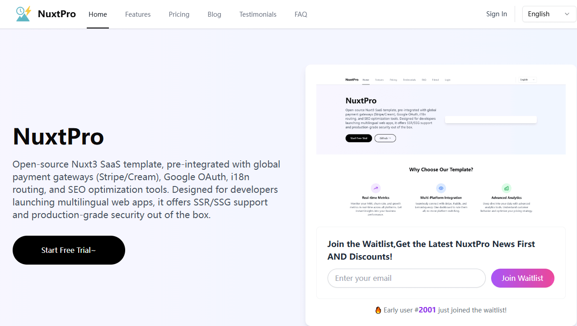Click the NuxtPro clock-and-lightning logo icon
This screenshot has height=326, width=577.
(x=23, y=14)
